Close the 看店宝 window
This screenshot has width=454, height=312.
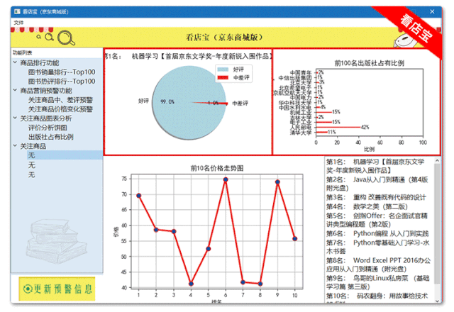click(x=432, y=11)
